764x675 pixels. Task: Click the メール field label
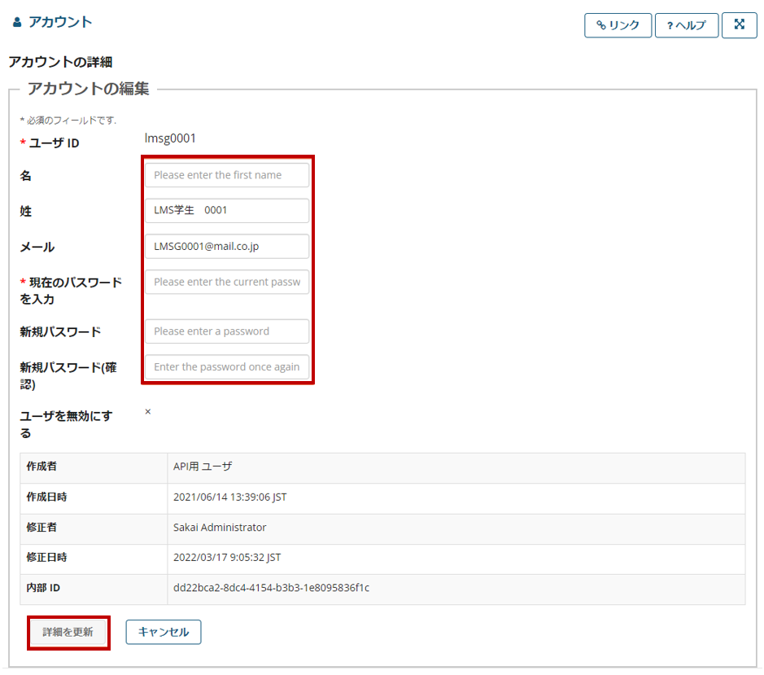[x=37, y=247]
